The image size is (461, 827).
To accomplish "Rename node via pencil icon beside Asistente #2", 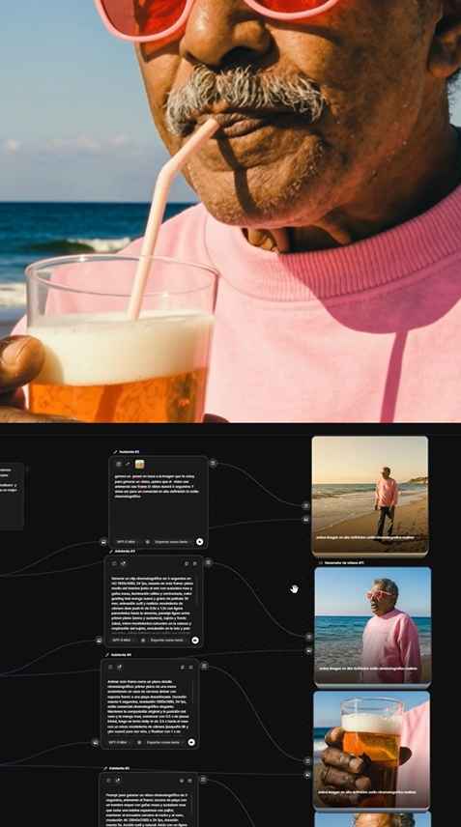I will (116, 452).
